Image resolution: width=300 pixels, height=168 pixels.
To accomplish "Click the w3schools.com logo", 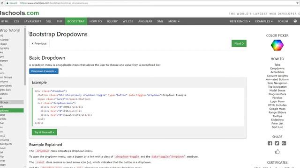I will tap(19, 13).
